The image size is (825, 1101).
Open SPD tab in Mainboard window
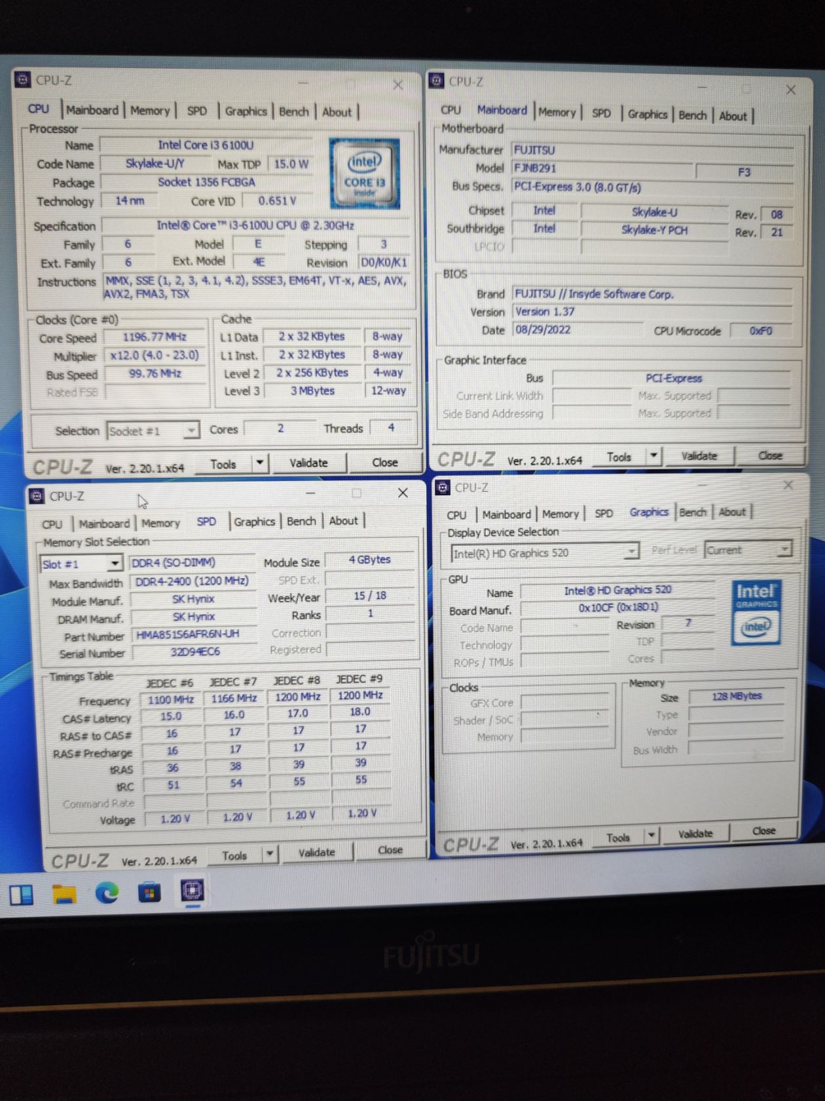(601, 113)
